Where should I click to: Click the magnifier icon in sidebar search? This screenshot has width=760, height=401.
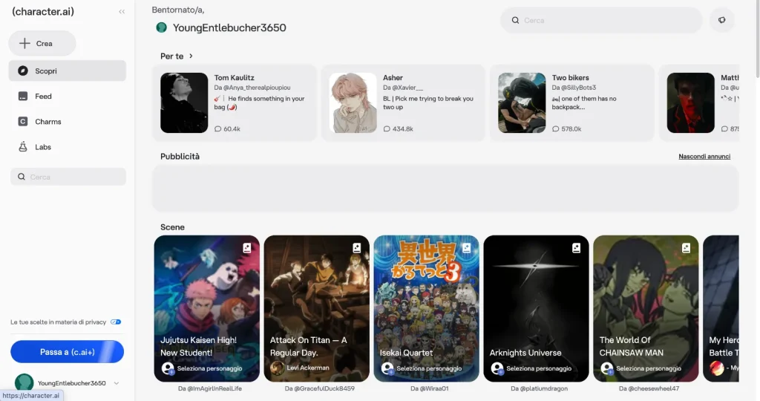pyautogui.click(x=22, y=177)
